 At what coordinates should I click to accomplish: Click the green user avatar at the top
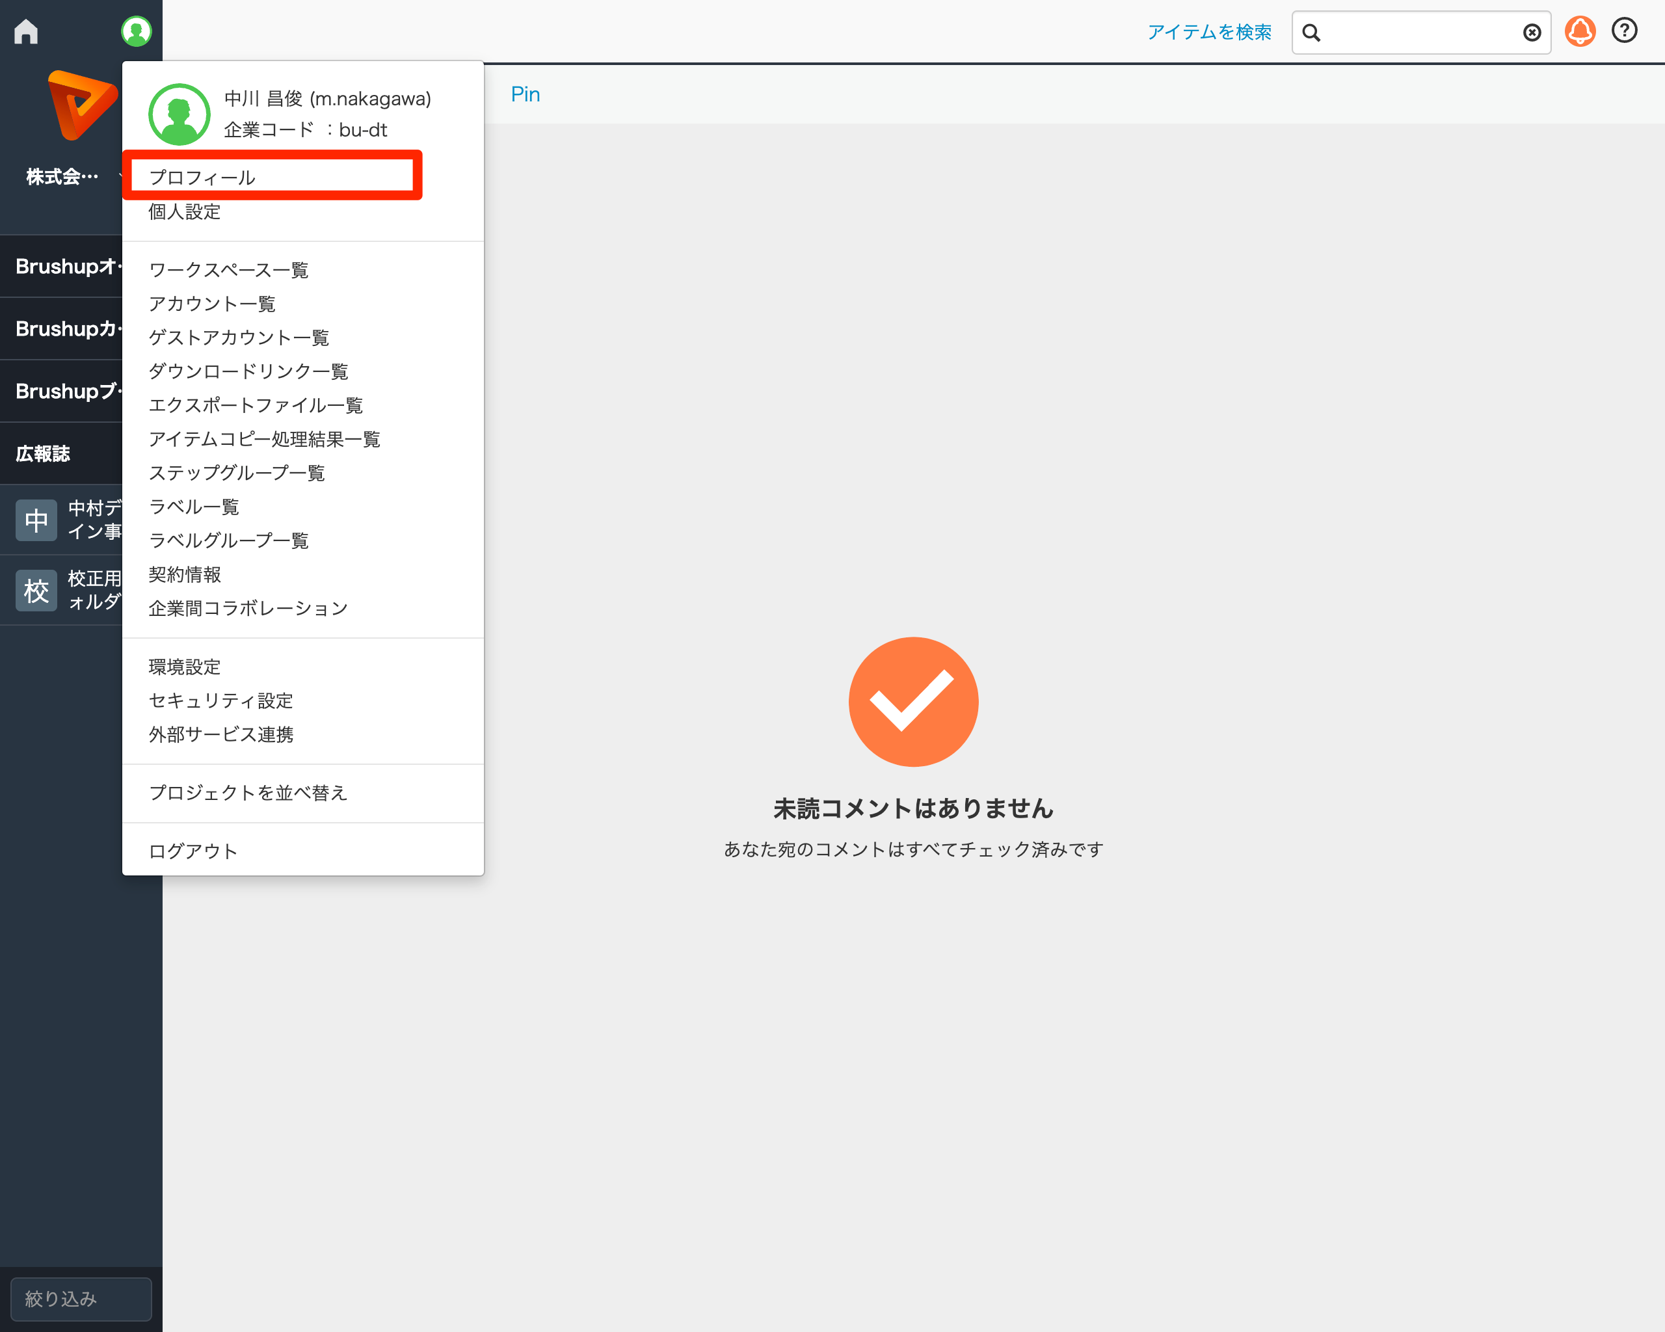point(136,31)
